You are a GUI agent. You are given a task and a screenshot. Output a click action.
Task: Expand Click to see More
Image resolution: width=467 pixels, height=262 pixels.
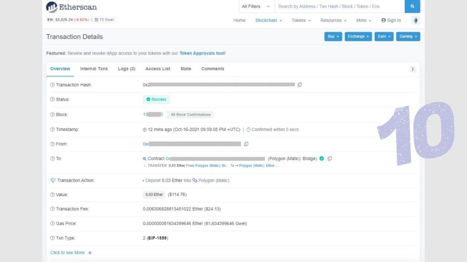point(71,252)
